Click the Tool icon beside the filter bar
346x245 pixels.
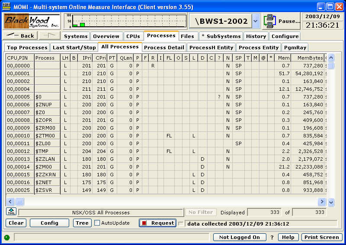[x=11, y=212]
